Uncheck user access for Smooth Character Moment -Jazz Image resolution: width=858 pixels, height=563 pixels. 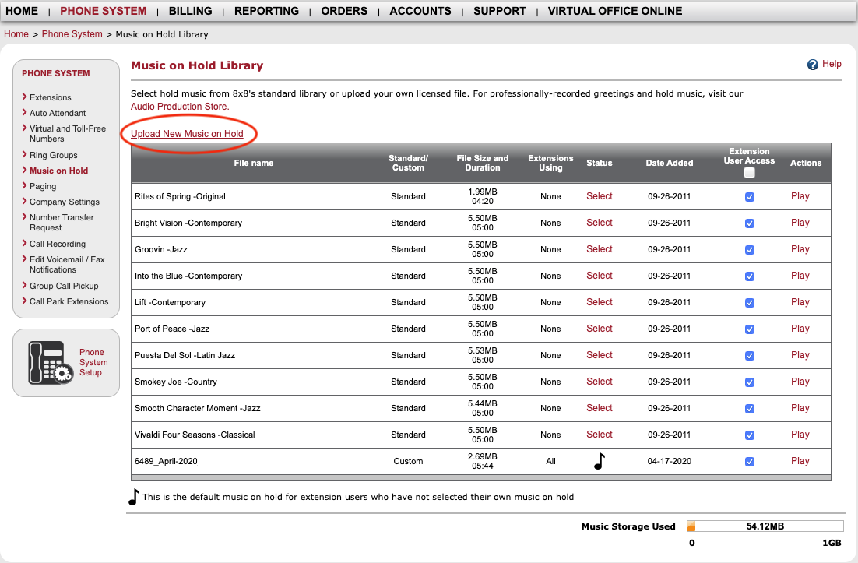point(750,409)
